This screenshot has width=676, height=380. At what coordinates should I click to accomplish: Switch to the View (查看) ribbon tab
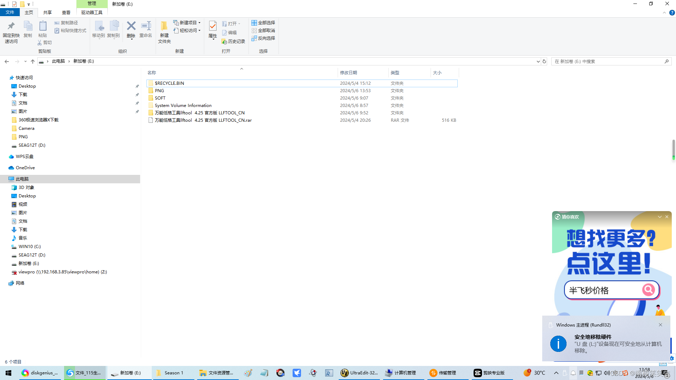click(66, 13)
